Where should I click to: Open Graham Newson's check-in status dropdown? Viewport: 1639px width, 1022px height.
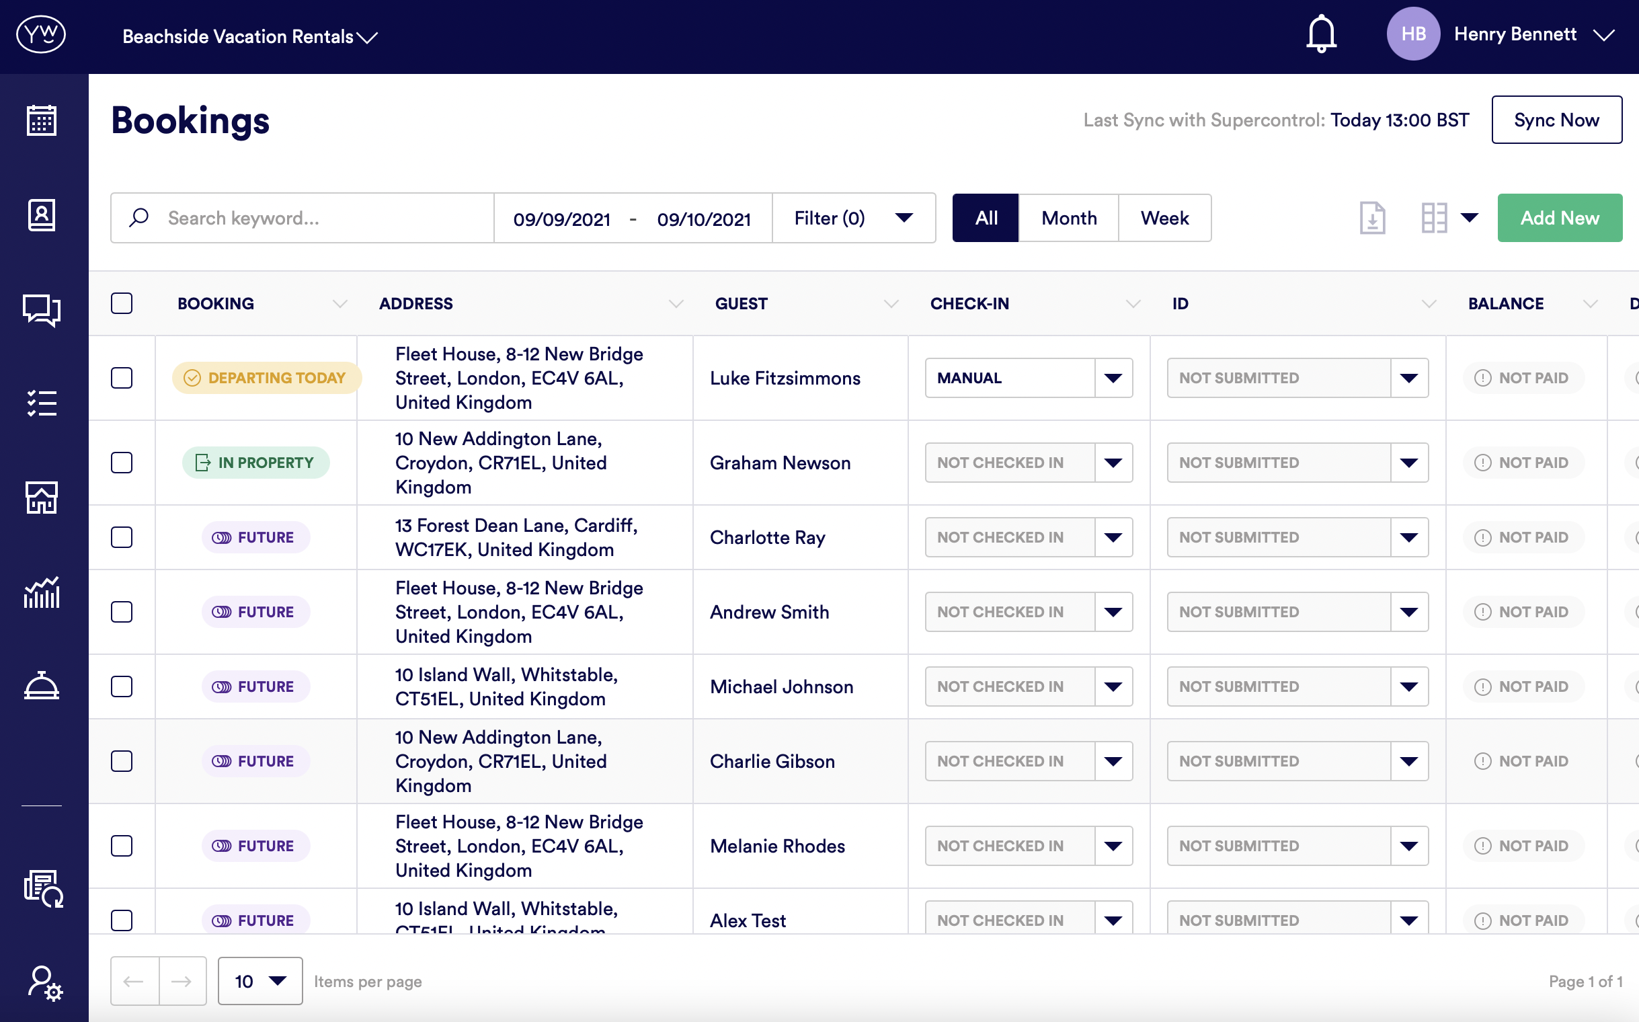(x=1113, y=463)
